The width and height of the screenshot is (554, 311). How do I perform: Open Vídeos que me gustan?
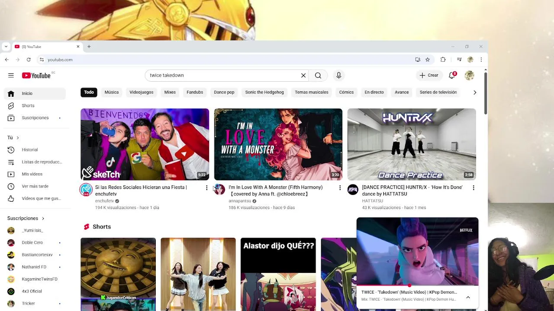click(35, 198)
